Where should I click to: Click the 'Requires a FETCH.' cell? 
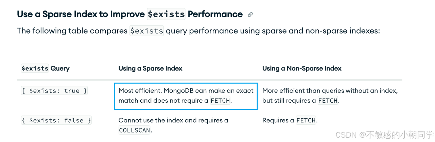tap(290, 120)
